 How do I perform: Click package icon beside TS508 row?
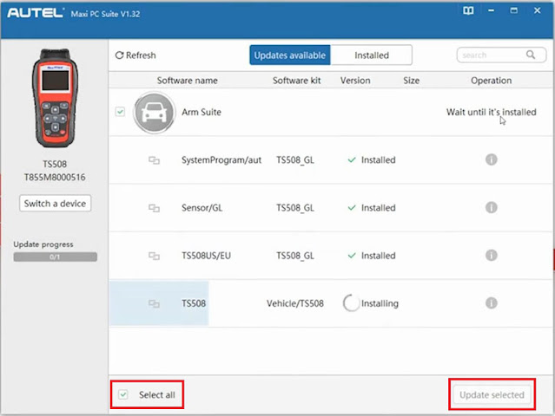coord(154,303)
